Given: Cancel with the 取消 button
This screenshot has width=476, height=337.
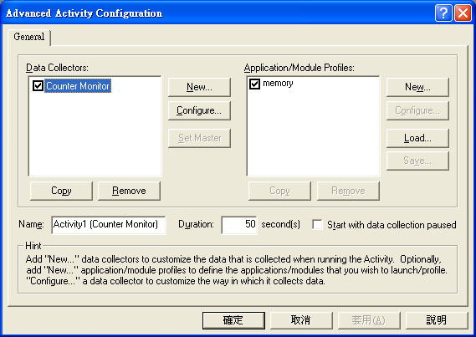Looking at the screenshot, I should tap(301, 320).
